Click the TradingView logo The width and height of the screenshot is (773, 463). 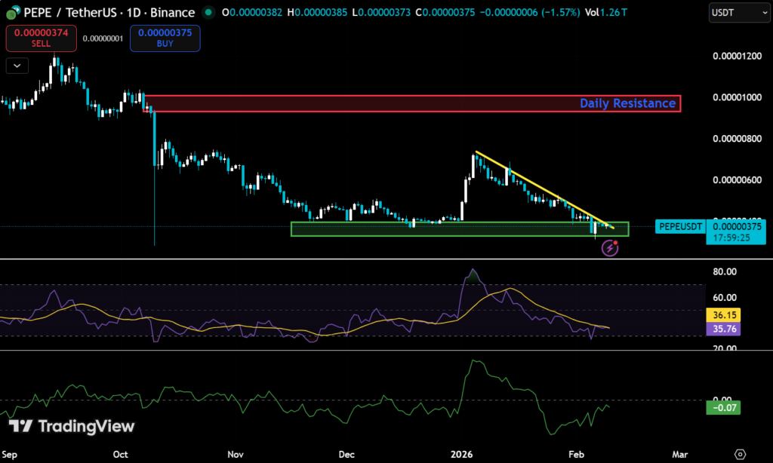pyautogui.click(x=72, y=426)
